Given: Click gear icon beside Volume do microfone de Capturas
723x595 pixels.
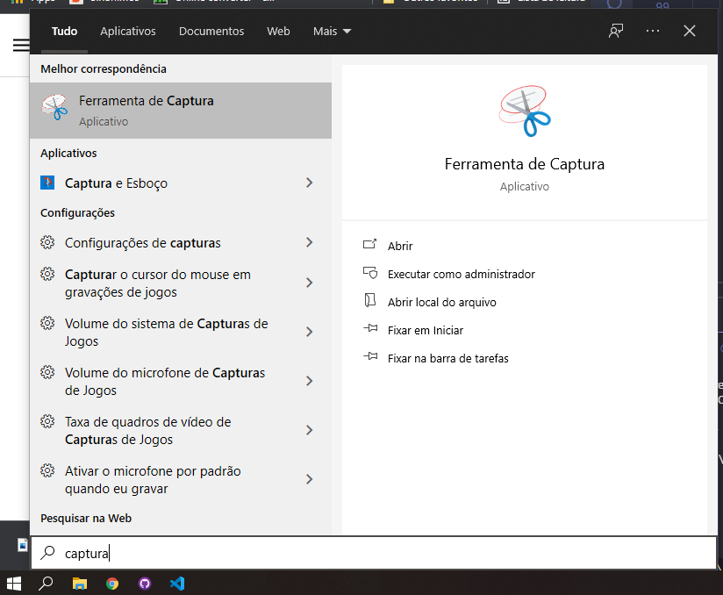Looking at the screenshot, I should (47, 372).
